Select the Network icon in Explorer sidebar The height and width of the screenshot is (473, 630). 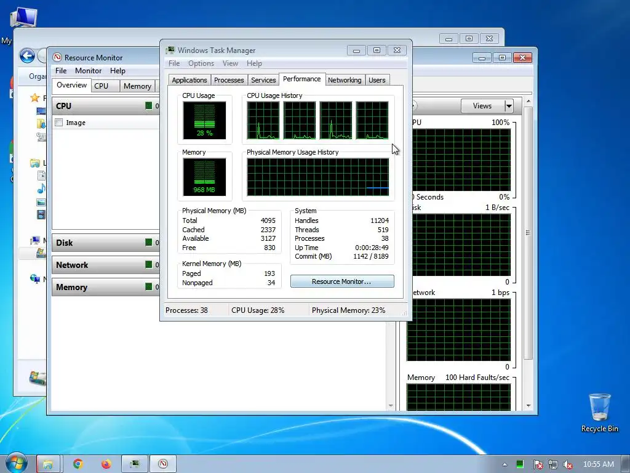point(35,278)
